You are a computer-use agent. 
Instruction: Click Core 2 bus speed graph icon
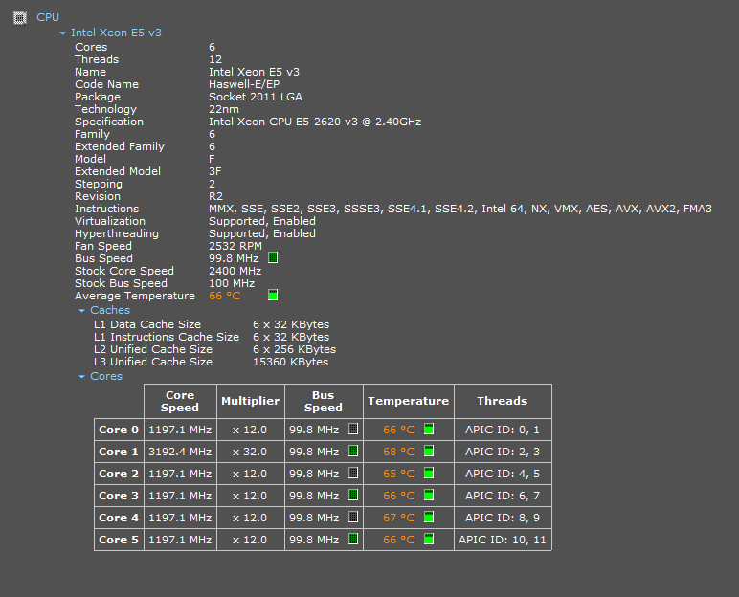point(353,473)
